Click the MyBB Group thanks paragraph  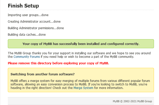[79, 55]
